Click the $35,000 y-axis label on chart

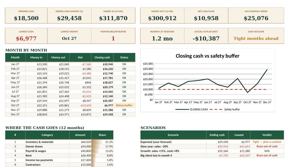148,64
